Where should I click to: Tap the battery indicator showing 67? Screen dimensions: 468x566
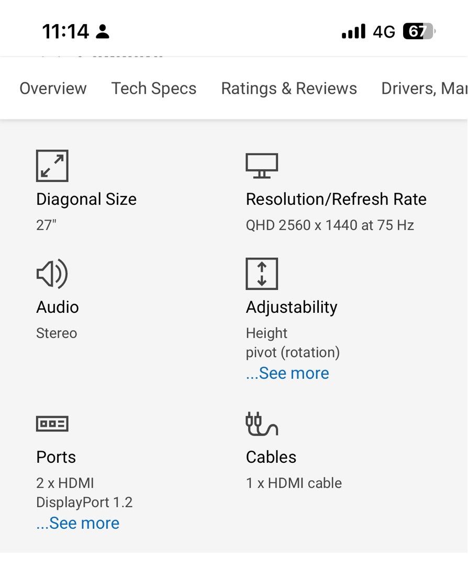point(419,32)
